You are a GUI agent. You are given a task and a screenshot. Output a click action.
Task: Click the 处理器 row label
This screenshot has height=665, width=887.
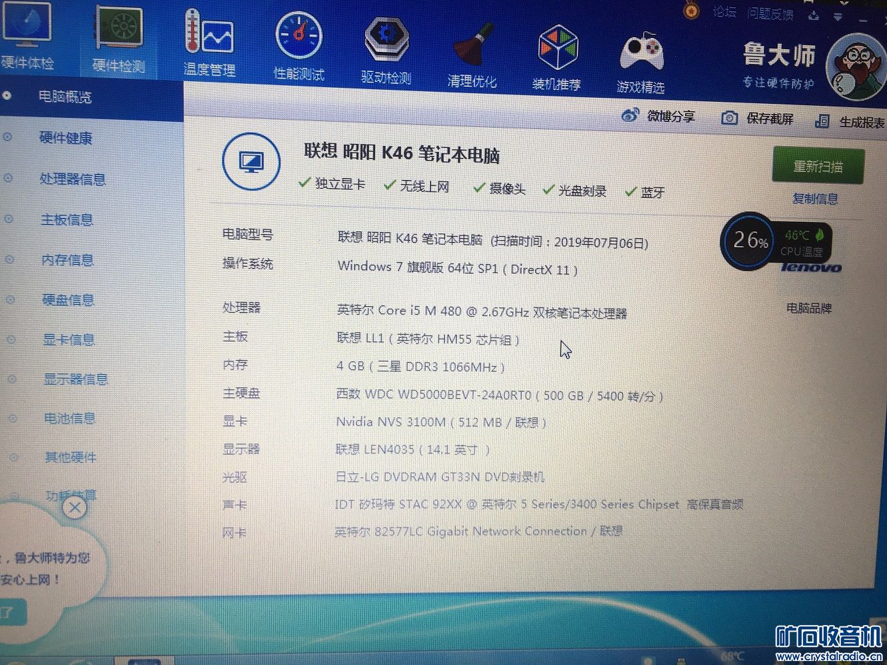[241, 308]
